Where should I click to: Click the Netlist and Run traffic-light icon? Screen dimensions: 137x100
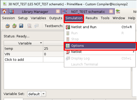pos(68,27)
